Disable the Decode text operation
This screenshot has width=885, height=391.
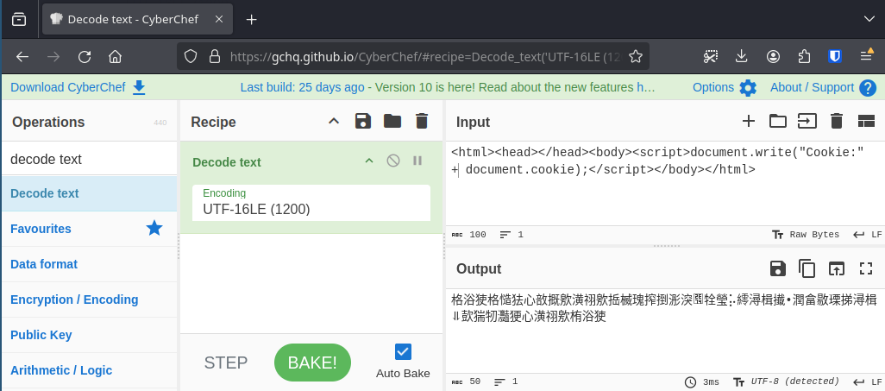[393, 161]
